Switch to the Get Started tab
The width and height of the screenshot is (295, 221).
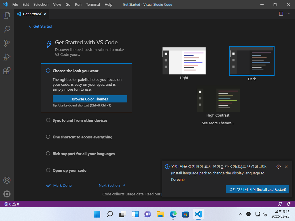32,14
